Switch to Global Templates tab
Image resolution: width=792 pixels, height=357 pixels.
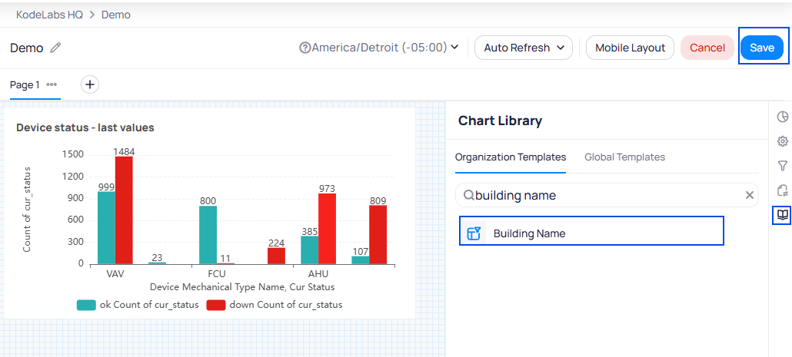pyautogui.click(x=625, y=157)
